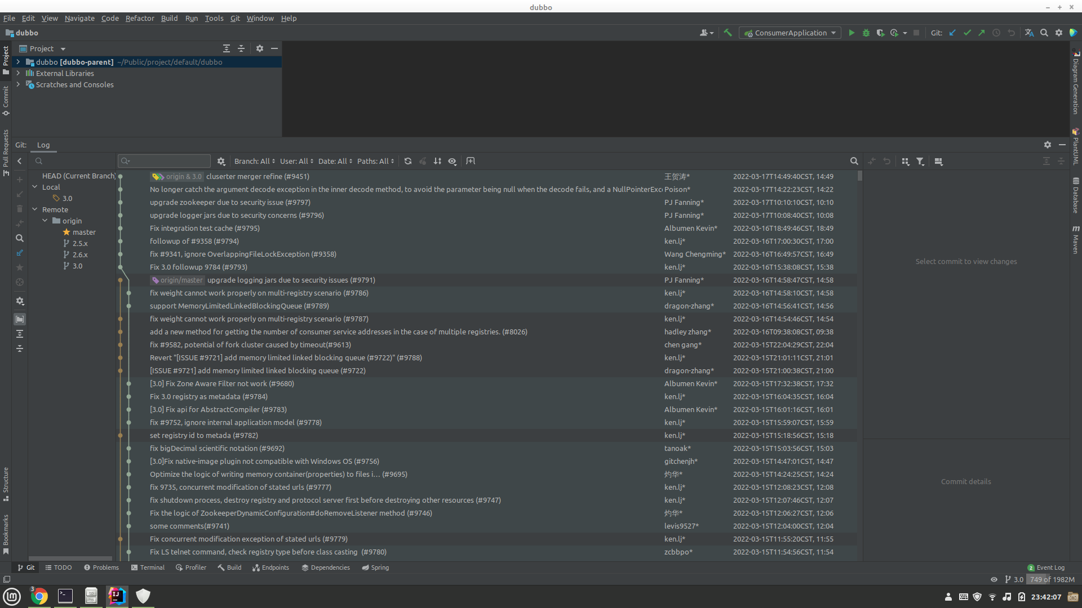Click memory indicator 749 of 1982M
The height and width of the screenshot is (608, 1082).
[1052, 579]
